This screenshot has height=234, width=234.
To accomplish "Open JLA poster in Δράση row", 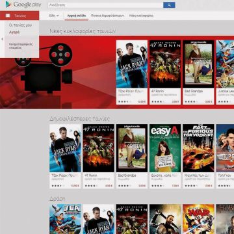I will pyautogui.click(x=65, y=219).
